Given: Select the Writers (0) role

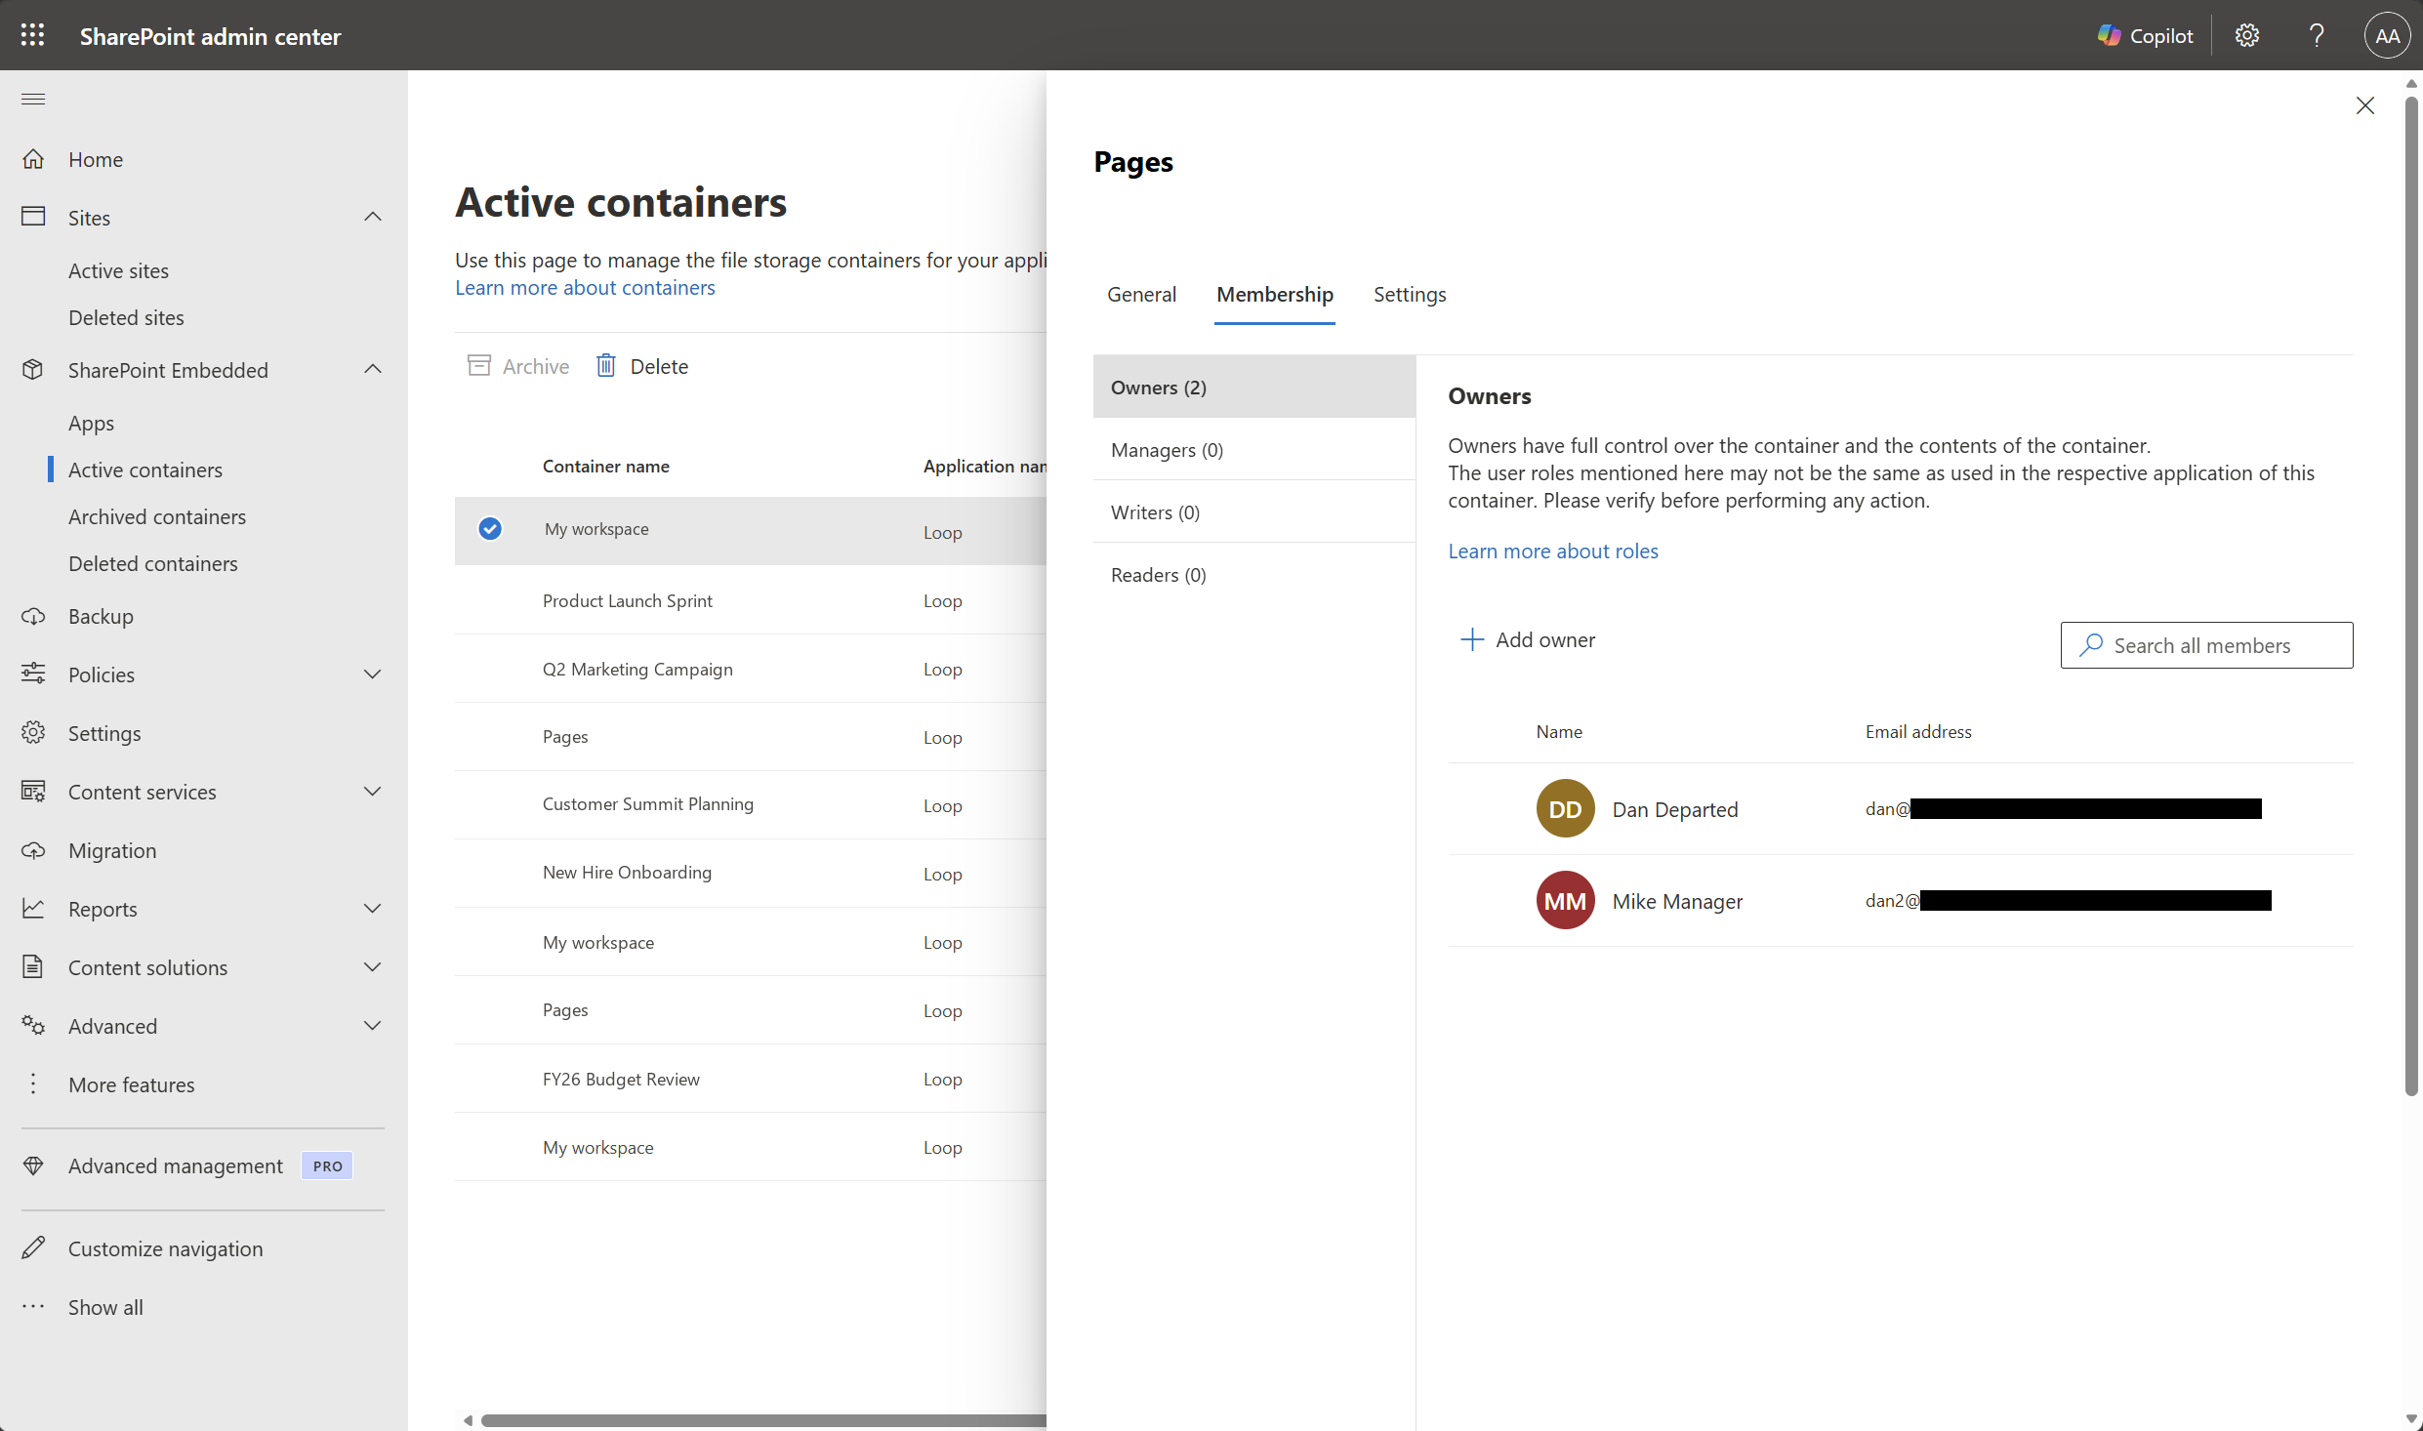Looking at the screenshot, I should (x=1254, y=511).
